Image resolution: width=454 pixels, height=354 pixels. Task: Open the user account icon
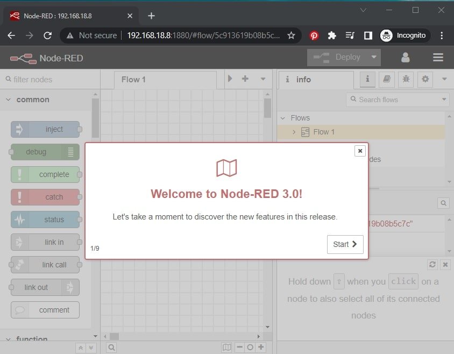[x=406, y=58]
